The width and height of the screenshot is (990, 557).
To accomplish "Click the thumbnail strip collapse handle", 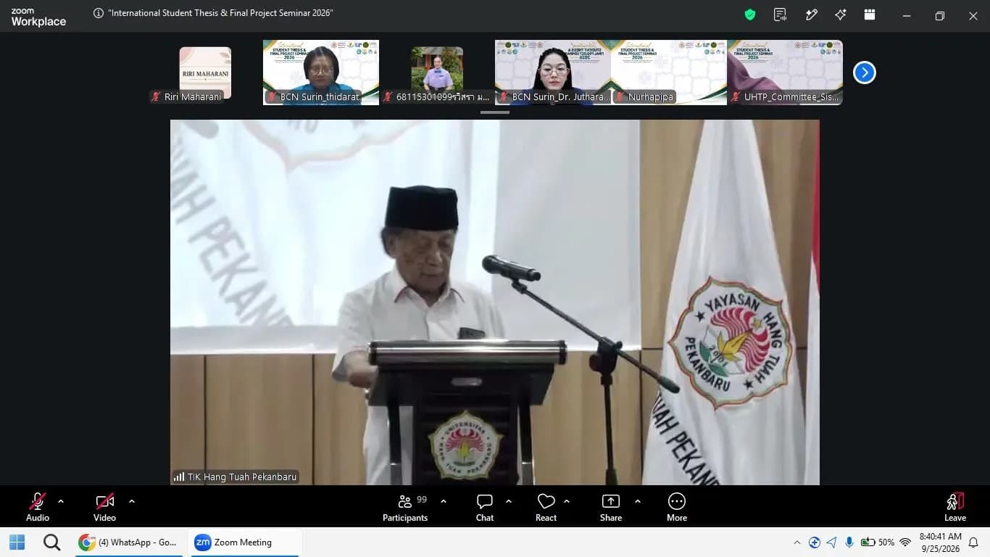I will (x=495, y=112).
